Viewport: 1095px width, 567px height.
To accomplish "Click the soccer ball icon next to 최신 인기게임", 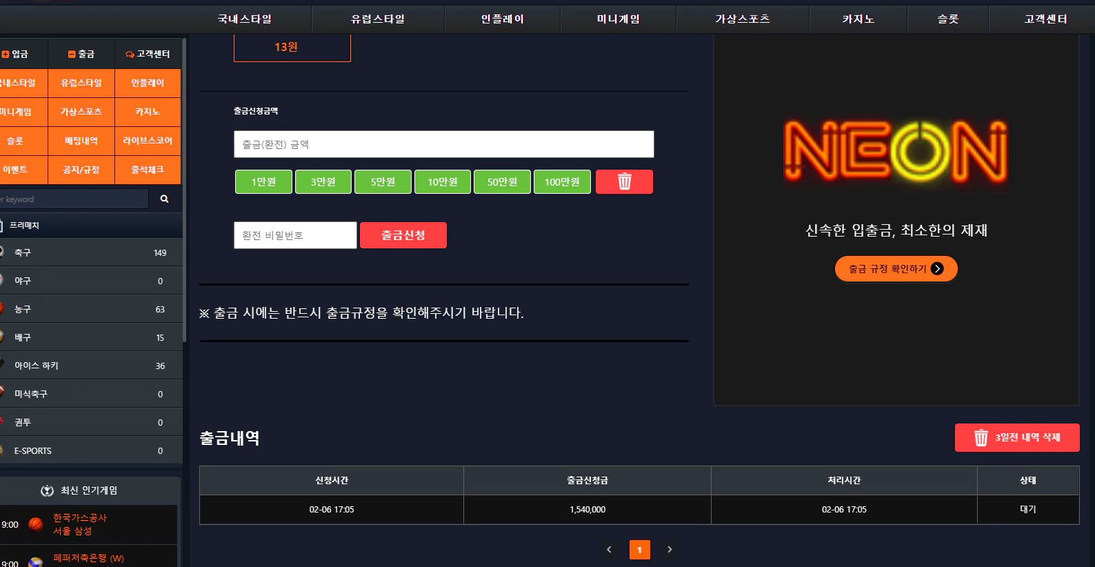I will (x=47, y=490).
